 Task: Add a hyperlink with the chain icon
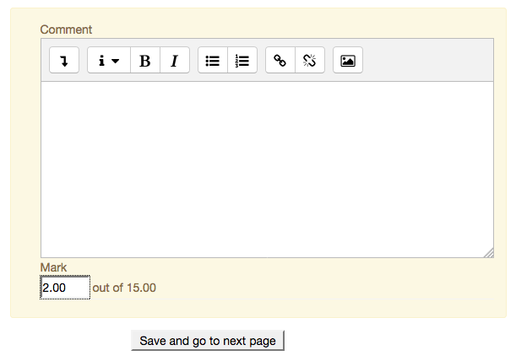pyautogui.click(x=280, y=60)
